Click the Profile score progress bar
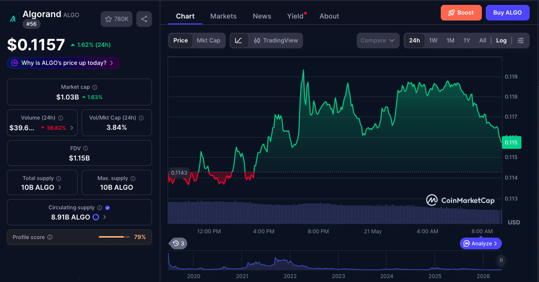539x282 pixels. (x=114, y=237)
